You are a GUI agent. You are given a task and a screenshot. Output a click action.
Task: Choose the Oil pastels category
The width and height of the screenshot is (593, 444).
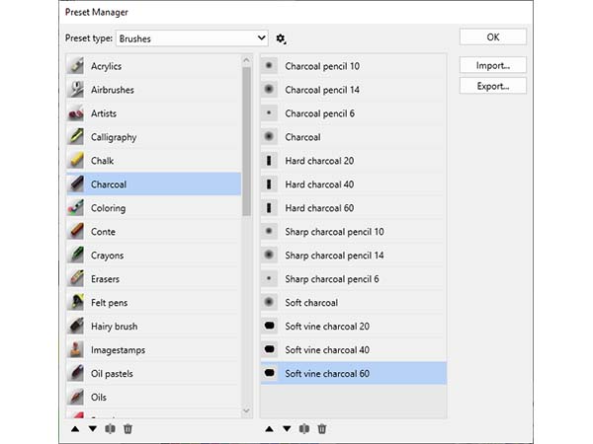(153, 373)
